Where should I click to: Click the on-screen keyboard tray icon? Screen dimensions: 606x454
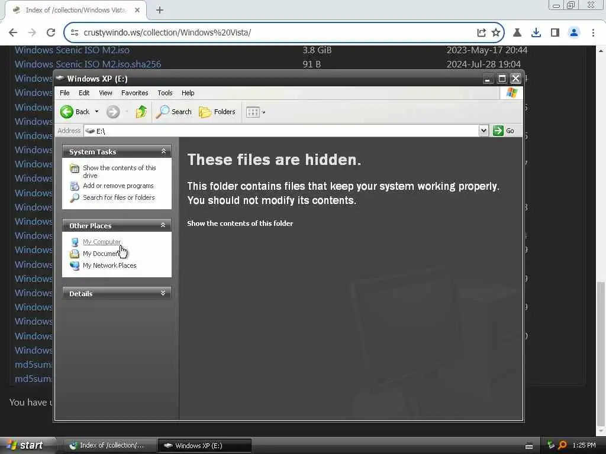pyautogui.click(x=529, y=446)
